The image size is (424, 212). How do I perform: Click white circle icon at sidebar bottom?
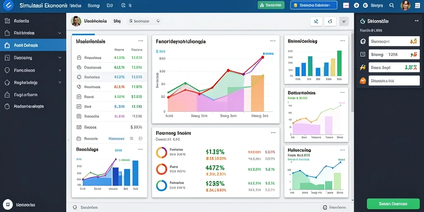coord(8,205)
